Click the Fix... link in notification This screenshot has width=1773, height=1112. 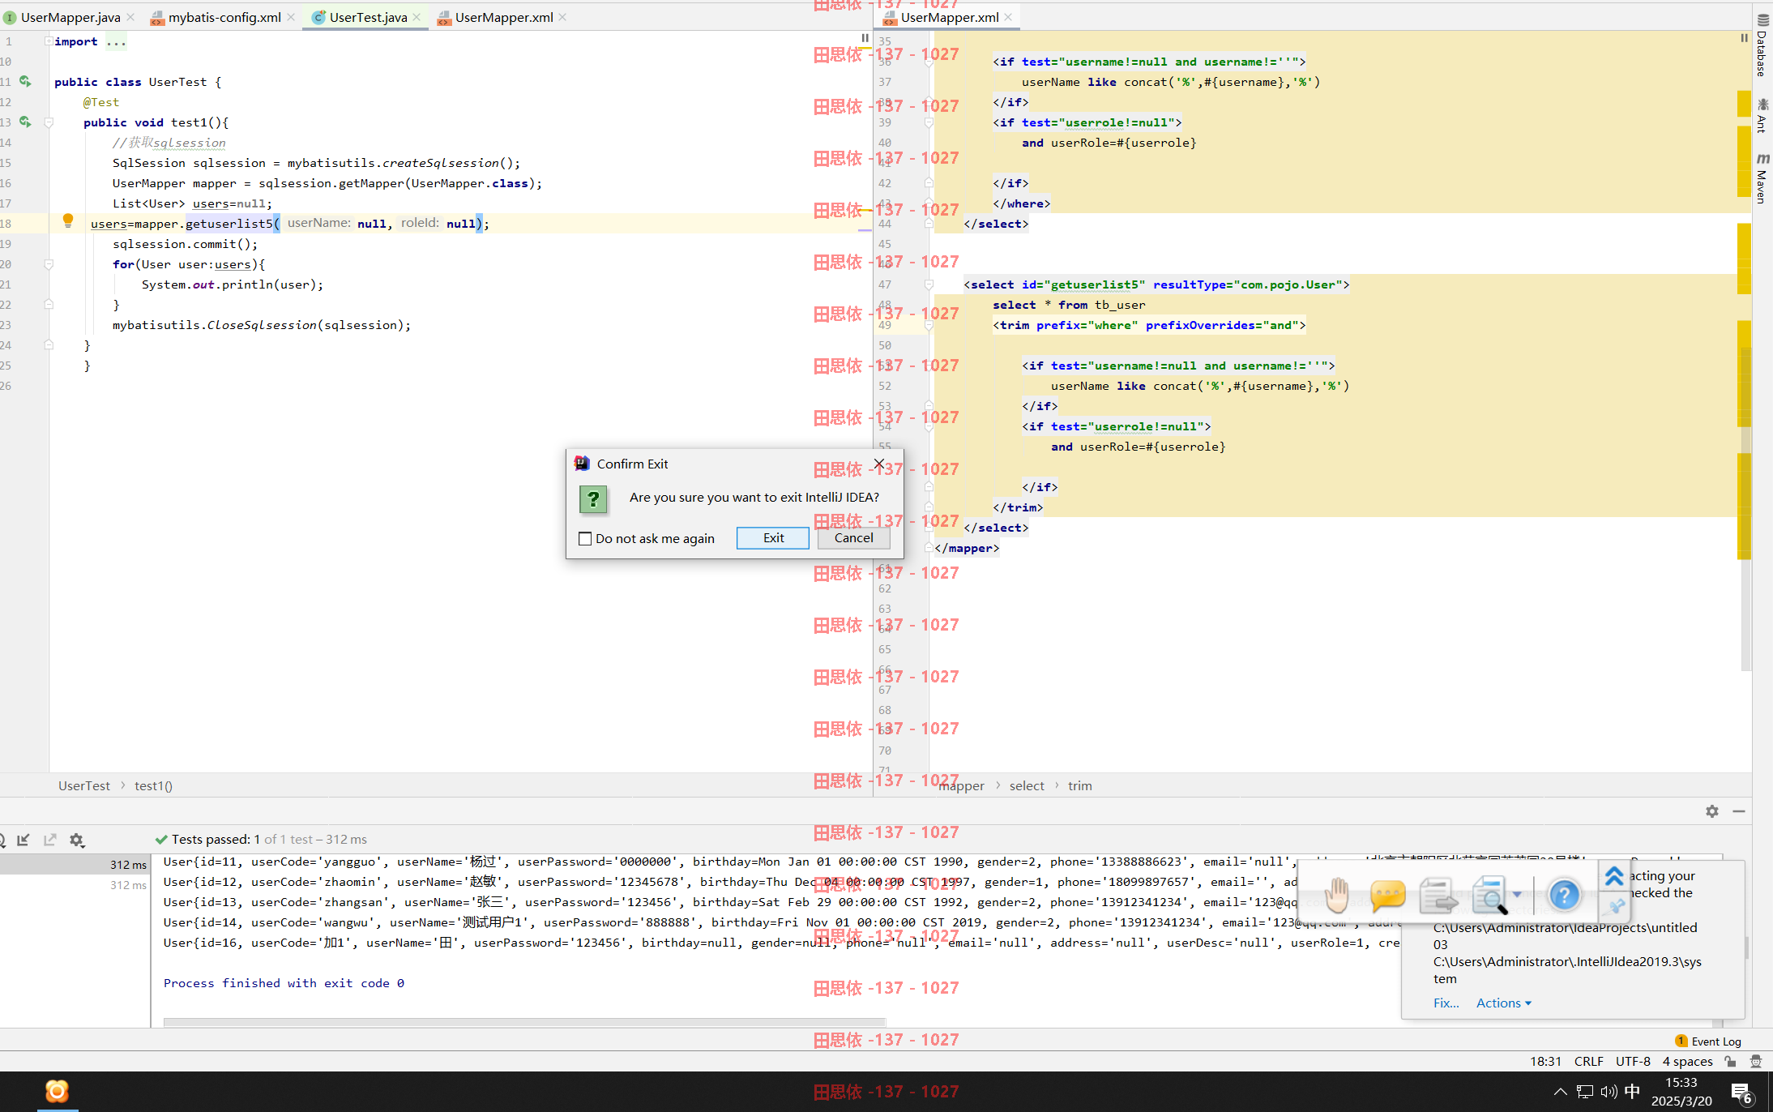point(1446,1003)
